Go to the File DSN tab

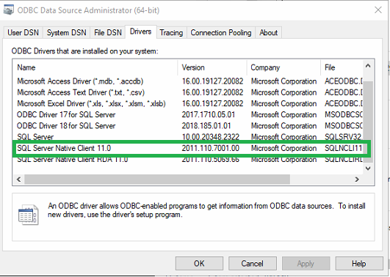tap(108, 32)
